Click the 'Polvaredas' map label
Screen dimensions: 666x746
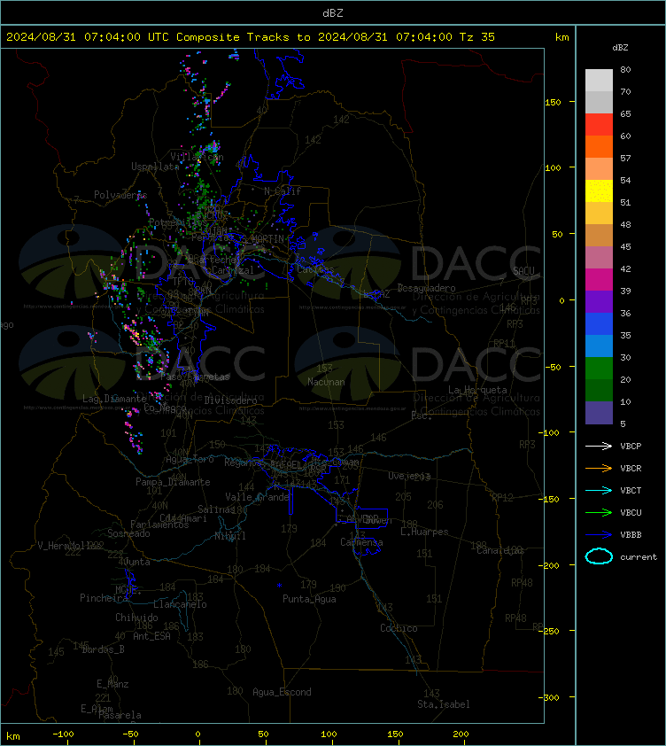(120, 195)
